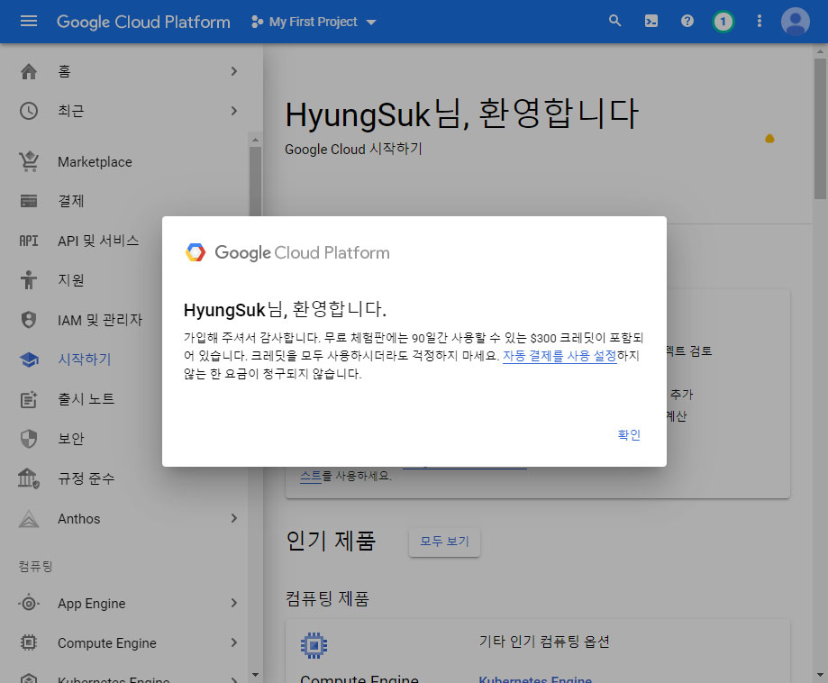The width and height of the screenshot is (828, 683).
Task: Open the hamburger navigation menu
Action: (29, 21)
